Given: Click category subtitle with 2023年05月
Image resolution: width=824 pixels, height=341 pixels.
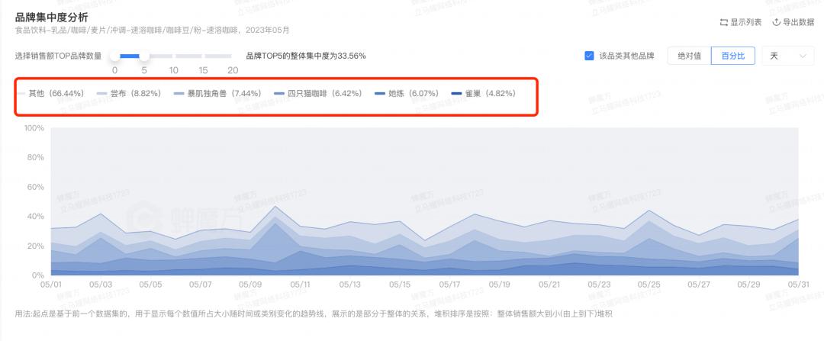Looking at the screenshot, I should click(153, 31).
